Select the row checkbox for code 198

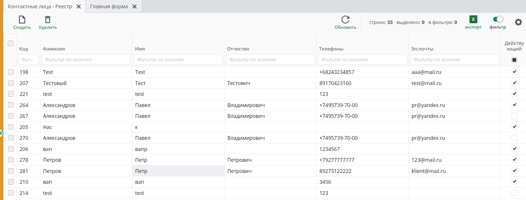coord(11,72)
